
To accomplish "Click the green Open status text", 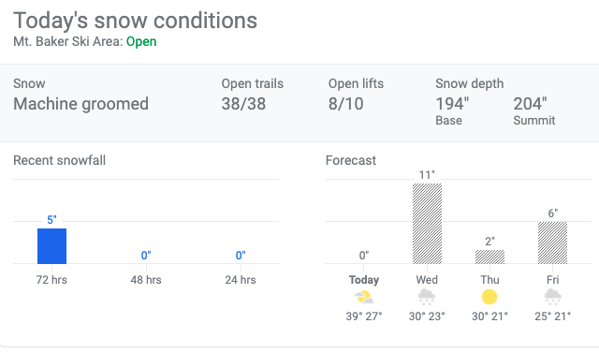I will click(141, 41).
